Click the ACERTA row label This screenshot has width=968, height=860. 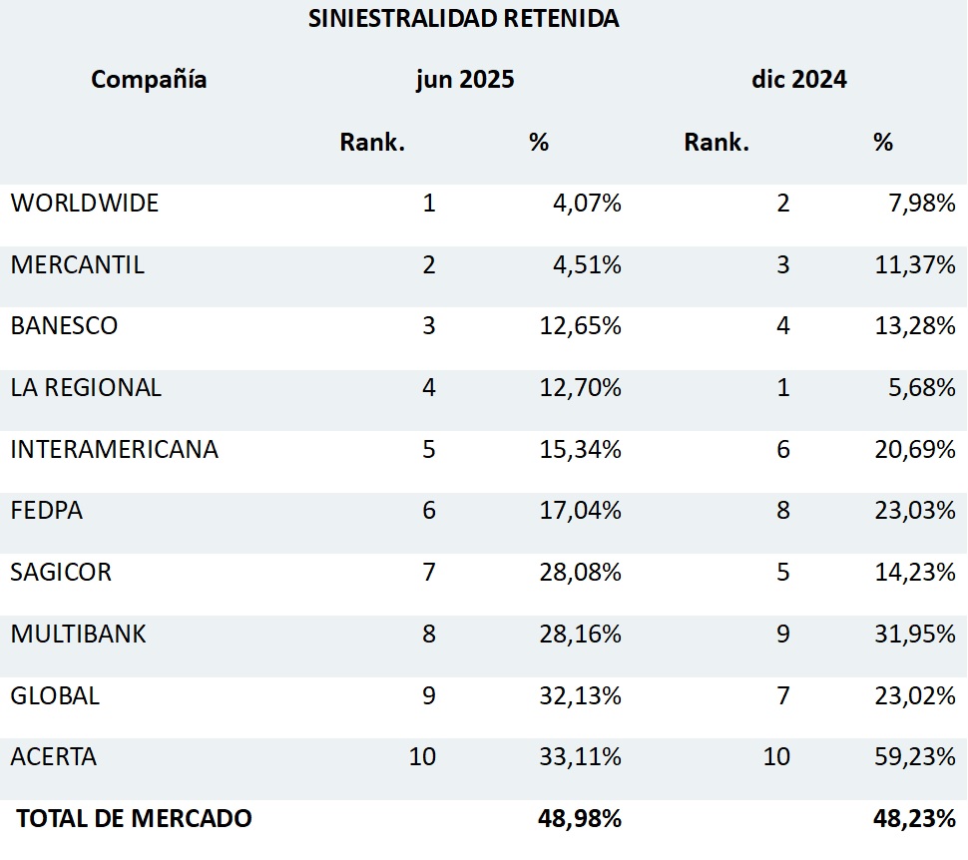click(54, 757)
